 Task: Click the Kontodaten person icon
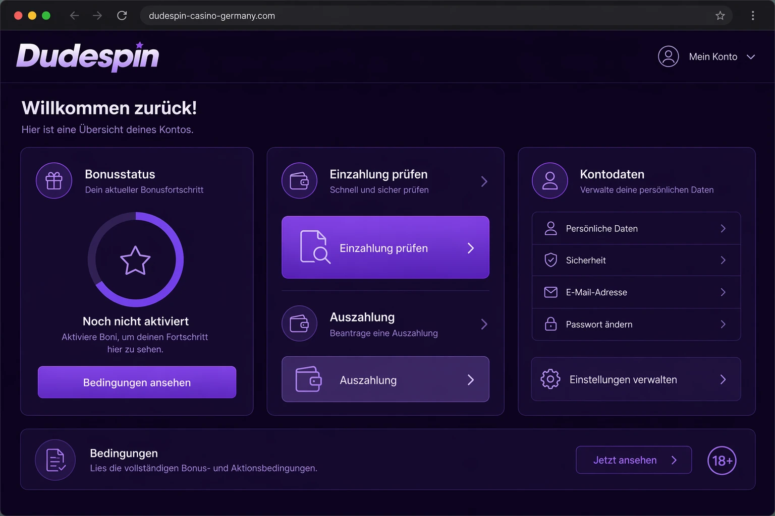[x=550, y=180]
